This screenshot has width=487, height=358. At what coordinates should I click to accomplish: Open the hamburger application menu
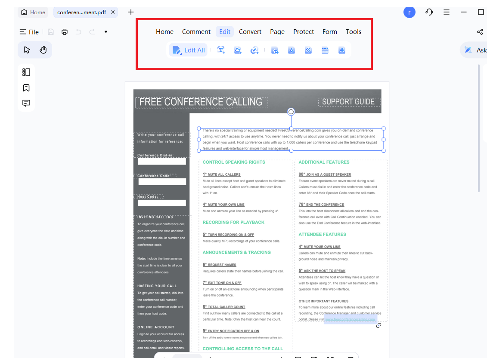[447, 12]
